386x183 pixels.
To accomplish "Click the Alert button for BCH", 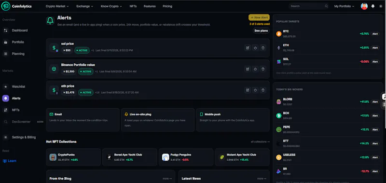I will [x=375, y=115].
